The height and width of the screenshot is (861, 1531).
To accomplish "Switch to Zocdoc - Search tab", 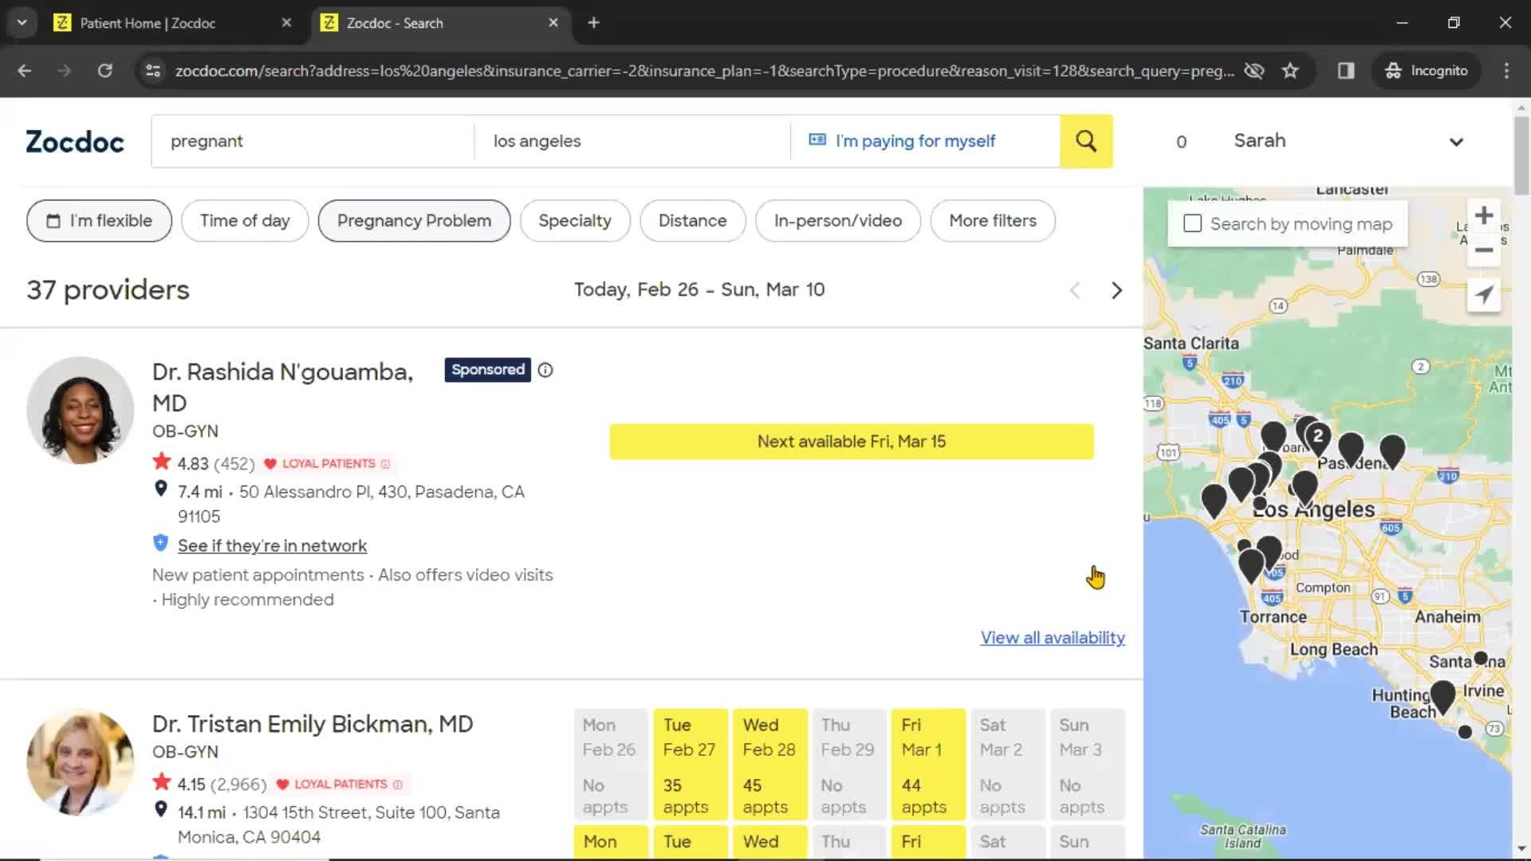I will 440,23.
